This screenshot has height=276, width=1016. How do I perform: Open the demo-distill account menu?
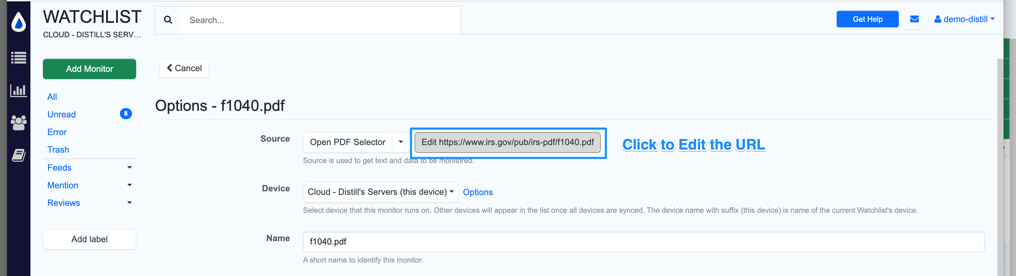pos(964,19)
